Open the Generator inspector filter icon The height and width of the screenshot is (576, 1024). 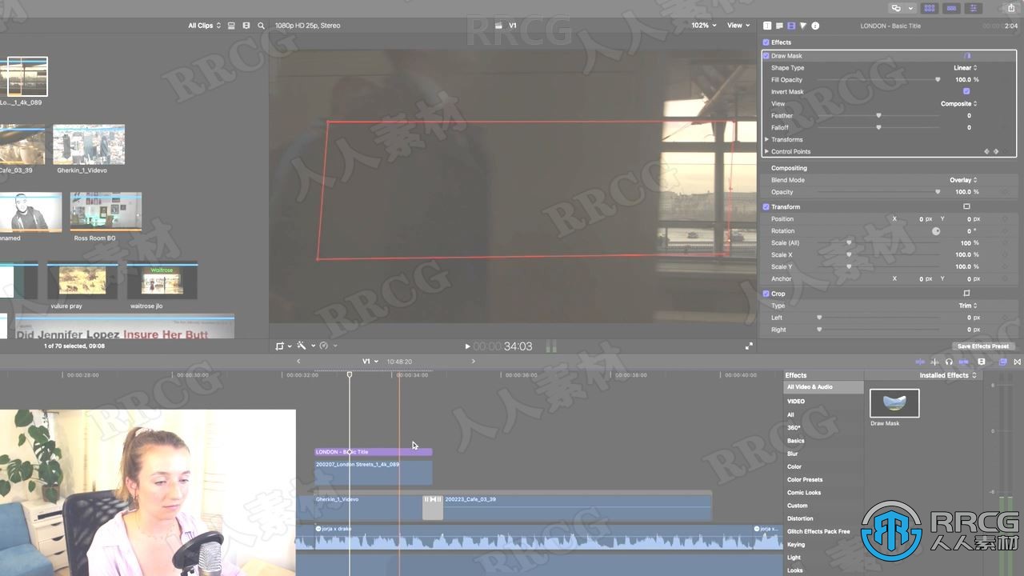[803, 26]
